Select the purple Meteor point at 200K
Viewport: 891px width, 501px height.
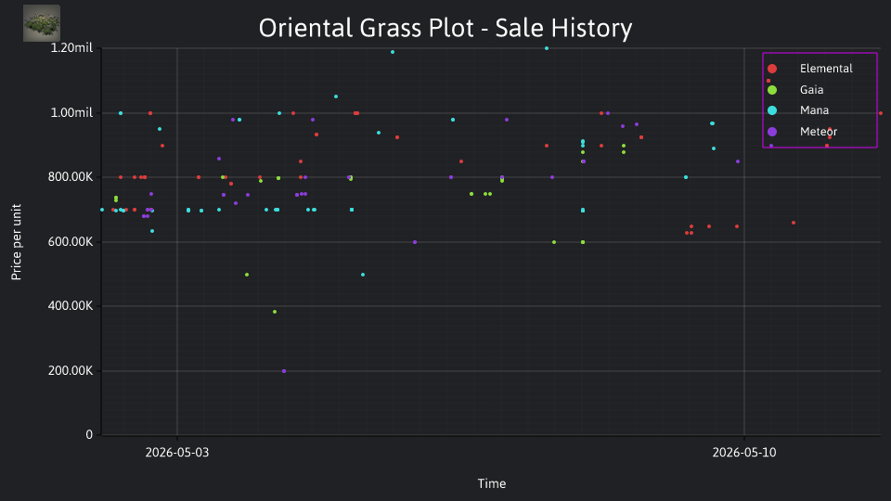(284, 371)
